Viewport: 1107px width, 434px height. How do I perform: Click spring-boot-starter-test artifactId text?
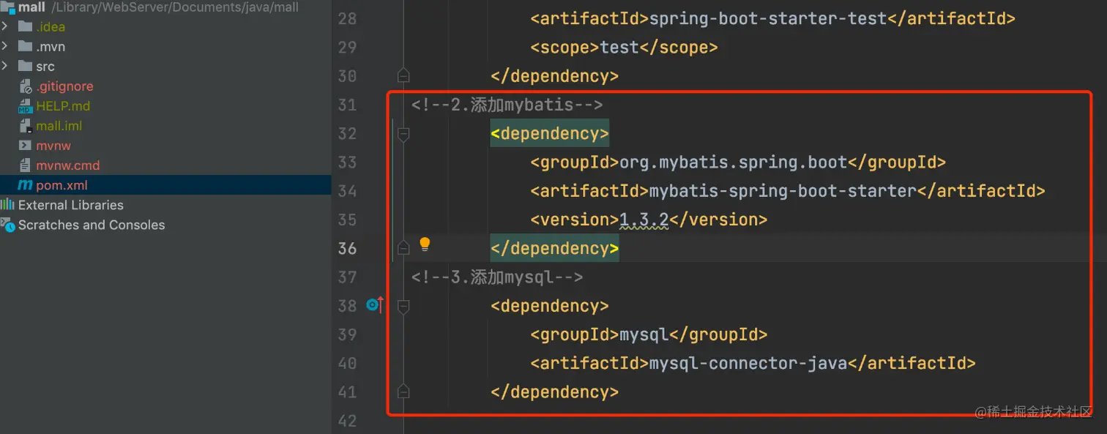pos(768,18)
